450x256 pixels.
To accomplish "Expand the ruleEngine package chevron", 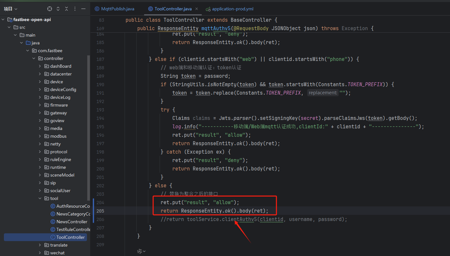I will (x=40, y=159).
